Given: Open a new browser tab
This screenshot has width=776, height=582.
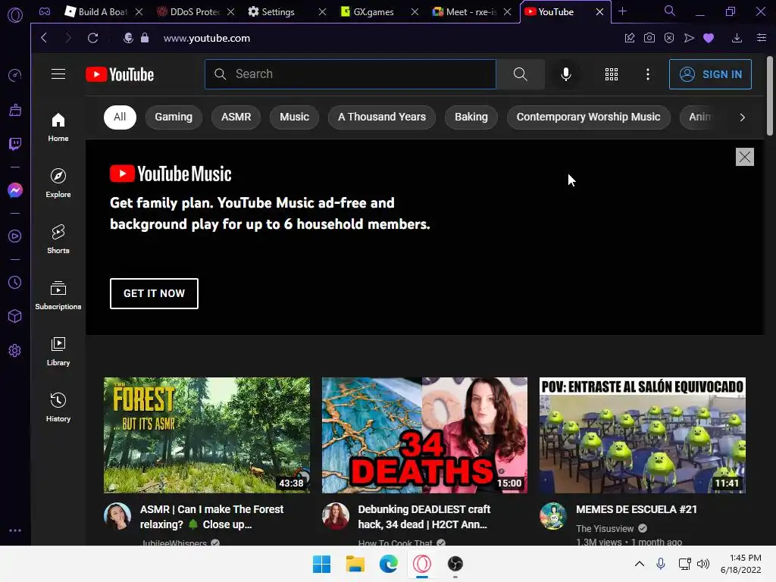Looking at the screenshot, I should pyautogui.click(x=623, y=11).
